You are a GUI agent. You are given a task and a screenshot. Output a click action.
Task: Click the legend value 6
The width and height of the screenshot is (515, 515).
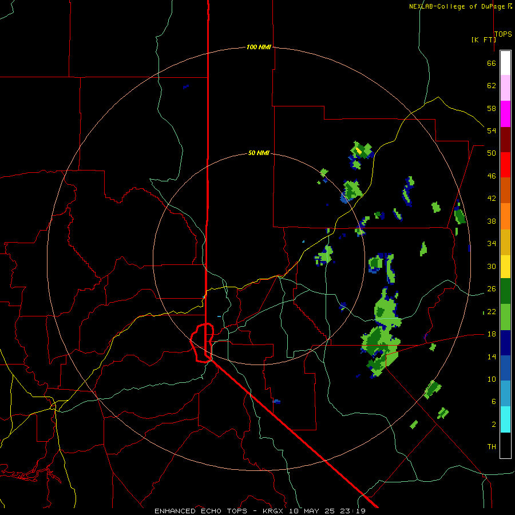[x=493, y=401]
